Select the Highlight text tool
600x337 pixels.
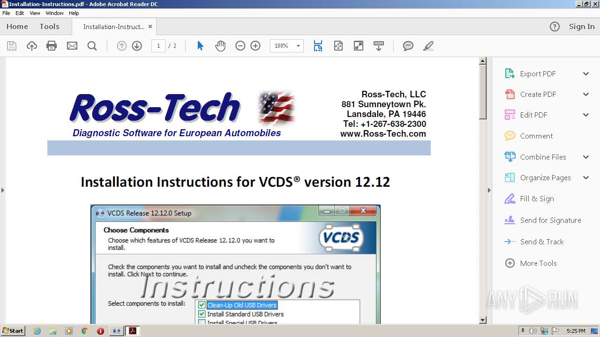tap(428, 46)
